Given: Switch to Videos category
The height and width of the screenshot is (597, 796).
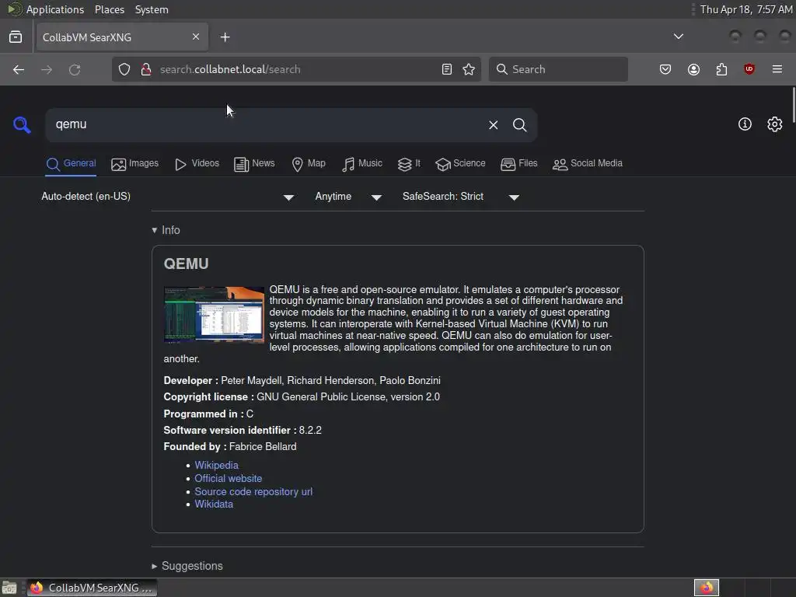Looking at the screenshot, I should pyautogui.click(x=197, y=163).
